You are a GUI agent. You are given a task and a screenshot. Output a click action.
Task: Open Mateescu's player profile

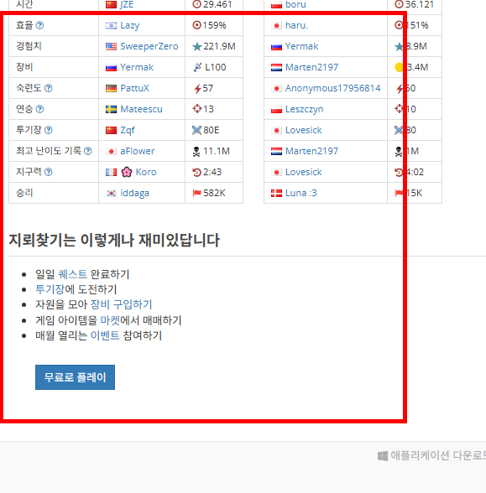pos(141,109)
